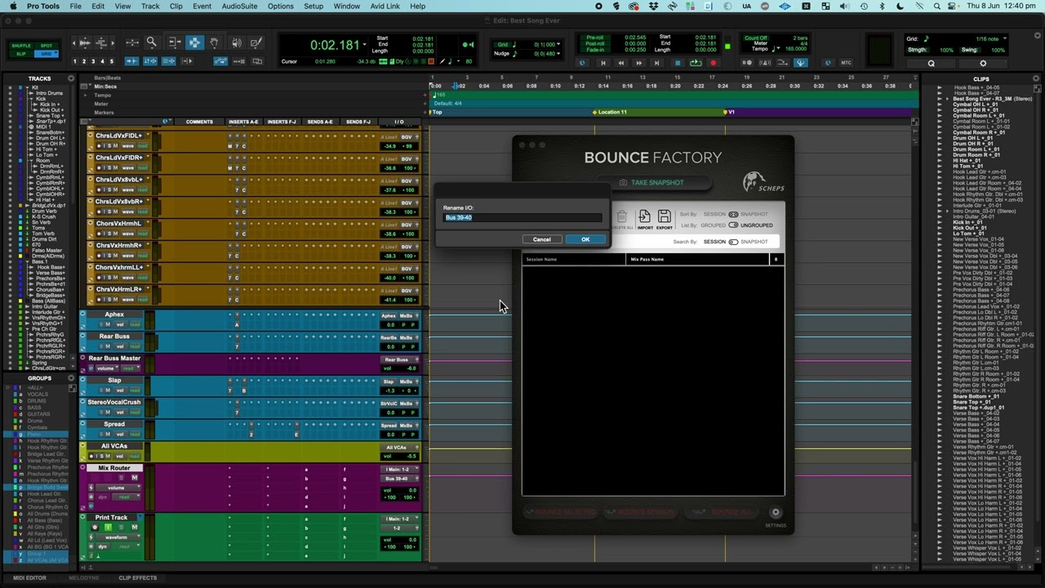Toggle List By Grouped/Ungrouped switch
Screen dimensions: 1045x588
[x=733, y=225]
